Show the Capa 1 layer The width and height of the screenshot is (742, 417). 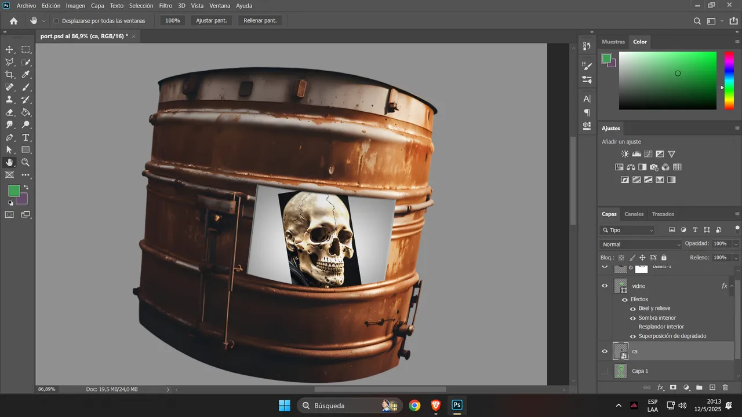coord(605,371)
